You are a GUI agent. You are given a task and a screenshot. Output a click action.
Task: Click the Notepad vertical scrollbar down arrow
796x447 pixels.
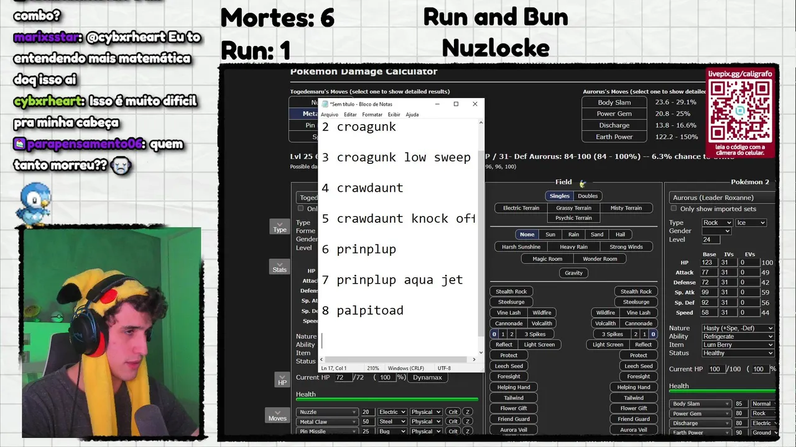coord(480,352)
